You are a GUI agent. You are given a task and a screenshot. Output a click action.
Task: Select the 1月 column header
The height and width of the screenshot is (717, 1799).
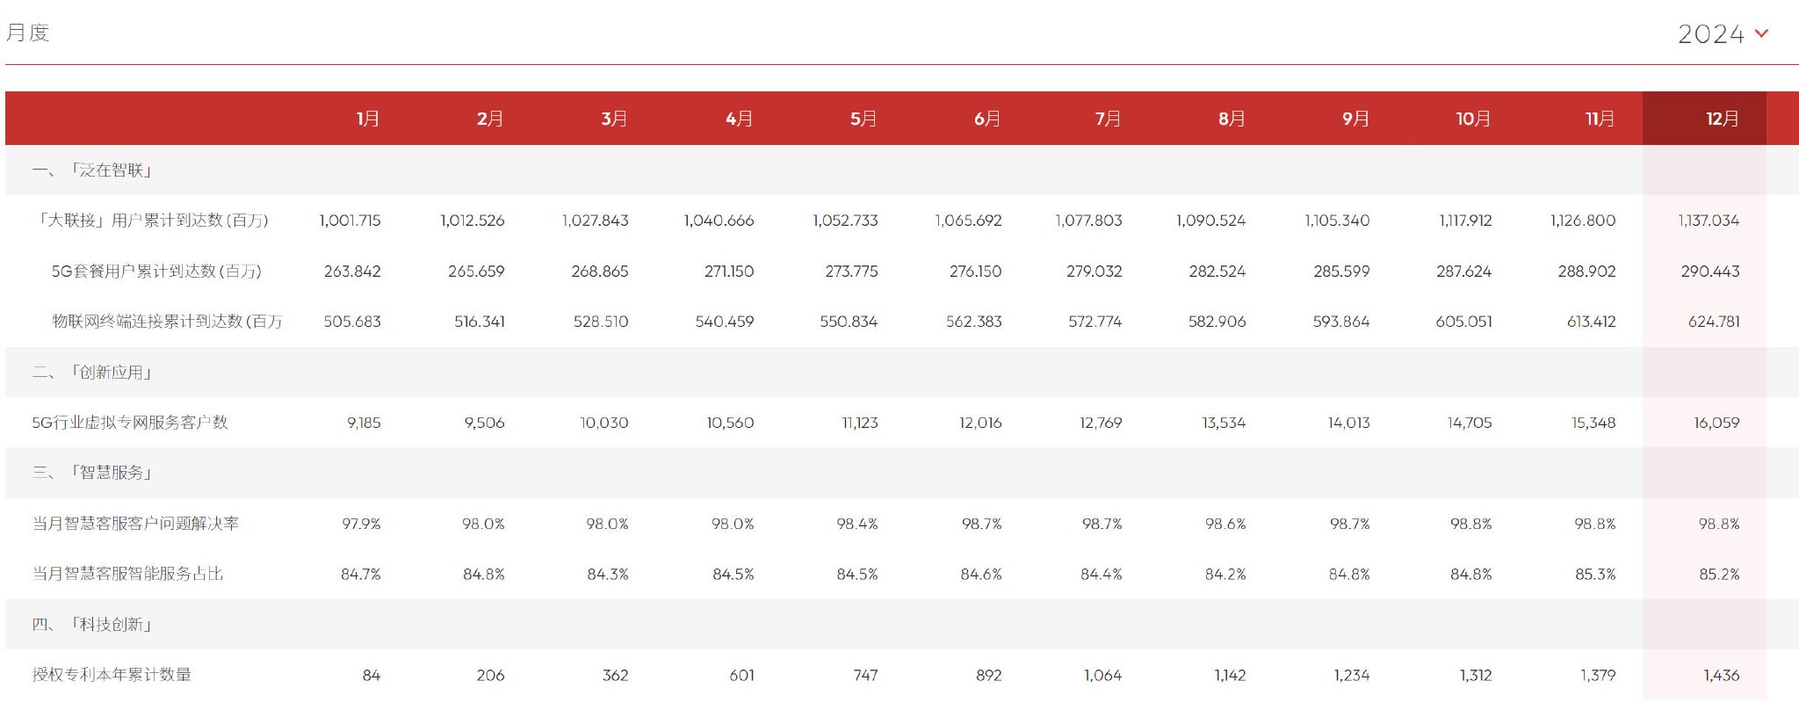coord(368,119)
